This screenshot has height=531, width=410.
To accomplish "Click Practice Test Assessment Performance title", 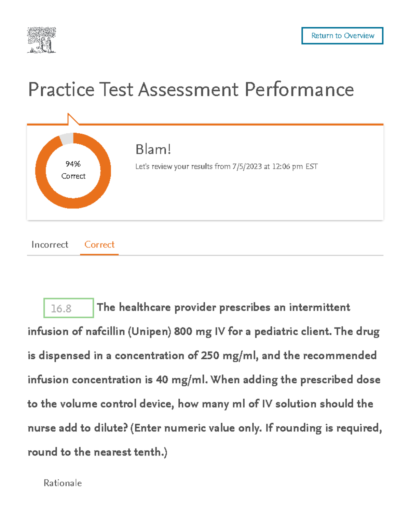I will click(191, 89).
